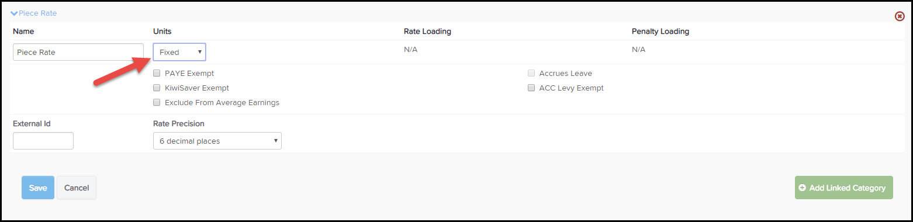
Task: Select the ACC Levy Exempt checkbox
Action: click(531, 88)
